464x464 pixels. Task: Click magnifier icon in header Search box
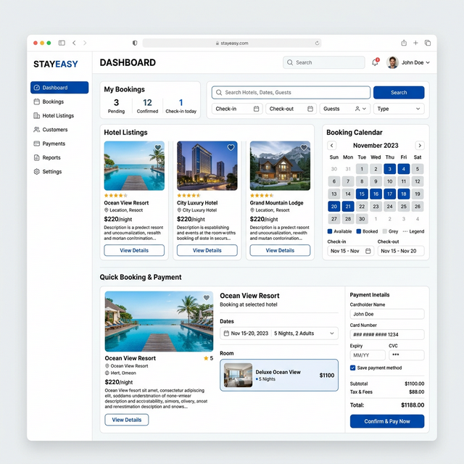click(x=290, y=62)
